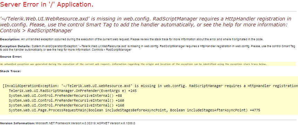
Task: Select the 'An unhandled exception was generated' source error line
Action: pyautogui.click(x=133, y=64)
